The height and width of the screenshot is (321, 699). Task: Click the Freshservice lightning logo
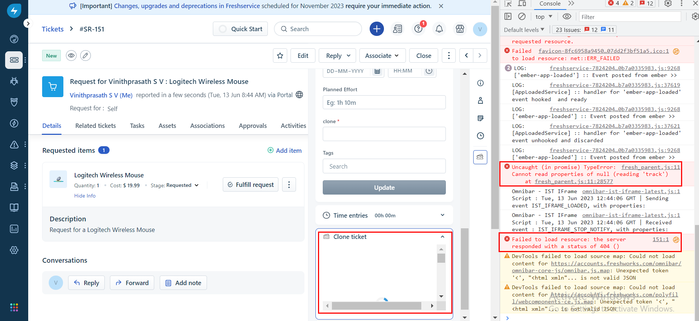click(x=14, y=11)
